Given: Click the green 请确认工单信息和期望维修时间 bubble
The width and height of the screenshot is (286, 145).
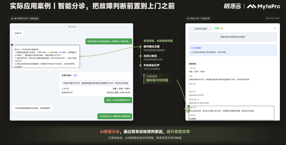Looking at the screenshot, I should pos(118,100).
